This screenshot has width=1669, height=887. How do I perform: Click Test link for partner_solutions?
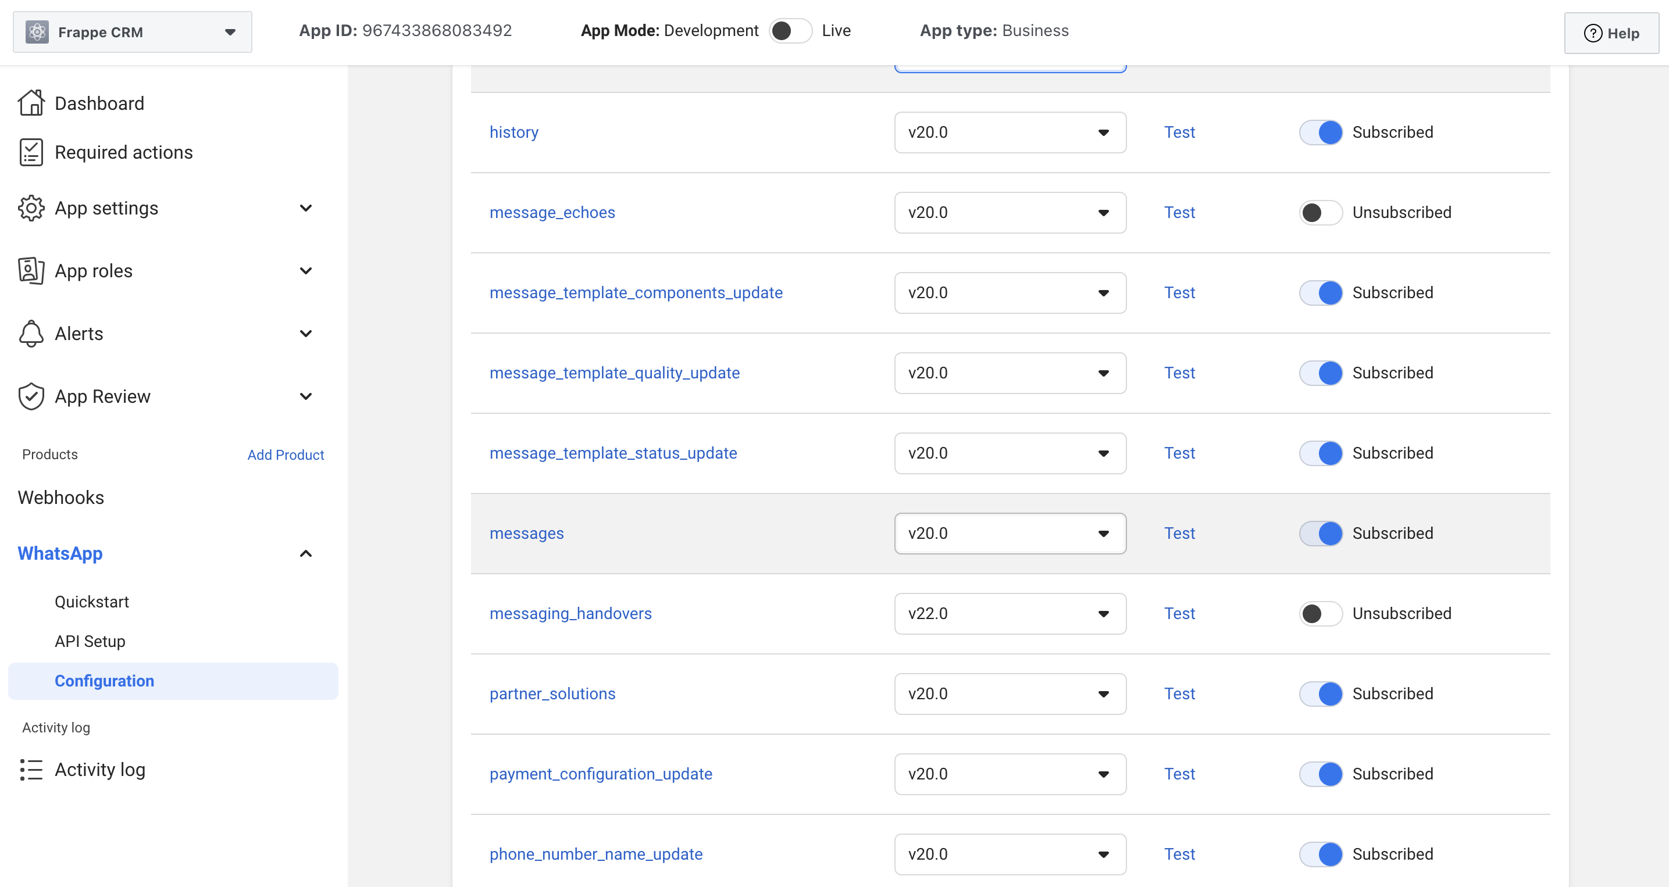[x=1179, y=693]
